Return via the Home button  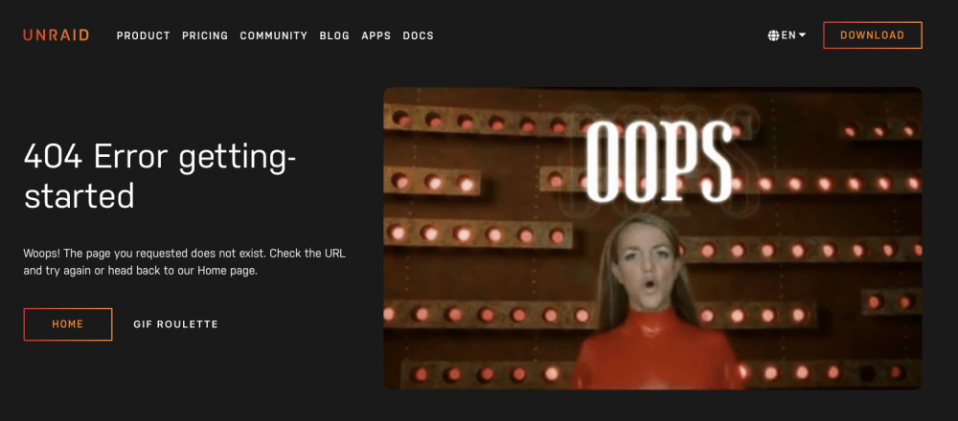click(x=68, y=324)
